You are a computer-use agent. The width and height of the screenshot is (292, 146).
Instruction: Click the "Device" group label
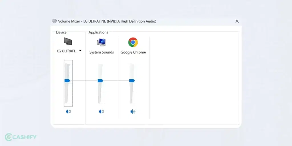pos(61,32)
